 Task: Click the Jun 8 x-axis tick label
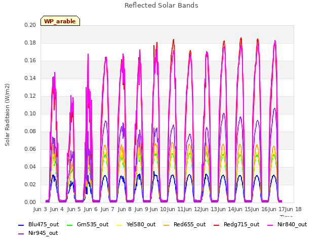pos(125,209)
